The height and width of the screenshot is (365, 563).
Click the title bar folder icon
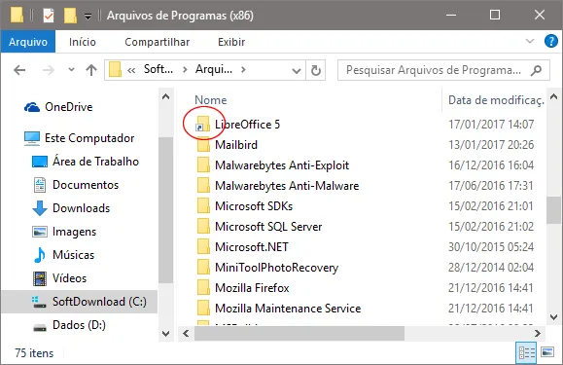[17, 16]
